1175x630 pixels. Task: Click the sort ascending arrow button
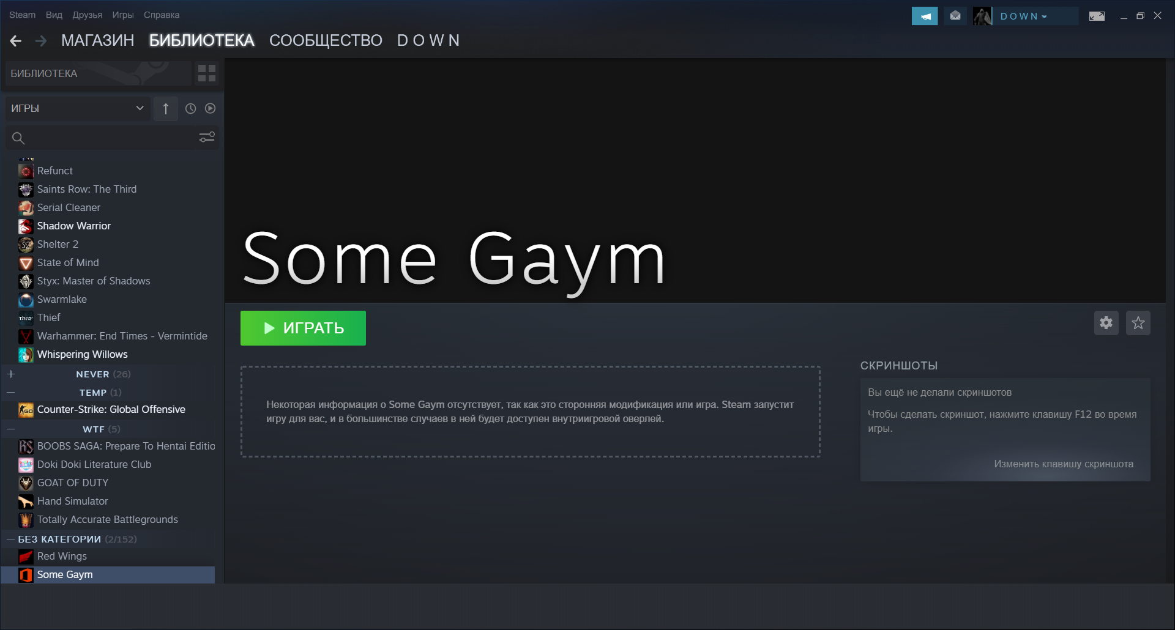click(x=166, y=108)
